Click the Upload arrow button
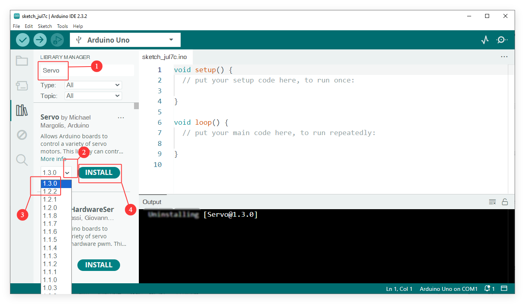525x304 pixels. (x=40, y=40)
